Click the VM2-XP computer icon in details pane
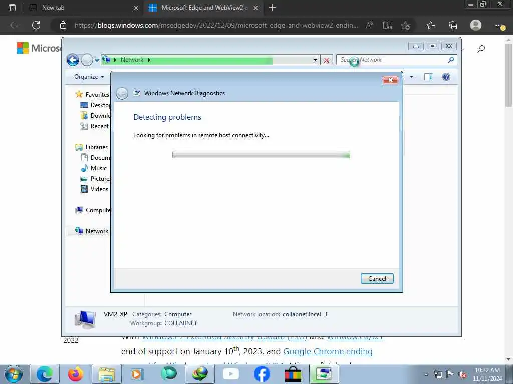The height and width of the screenshot is (384, 513). (85, 319)
